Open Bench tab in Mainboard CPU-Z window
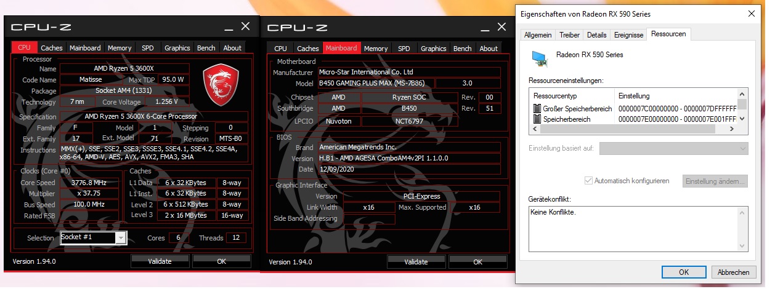Viewport: 775px width, 289px height. click(x=463, y=48)
